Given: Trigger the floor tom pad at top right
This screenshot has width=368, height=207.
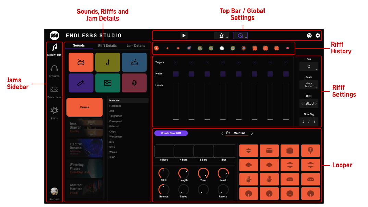Looking at the screenshot, I should (310, 150).
